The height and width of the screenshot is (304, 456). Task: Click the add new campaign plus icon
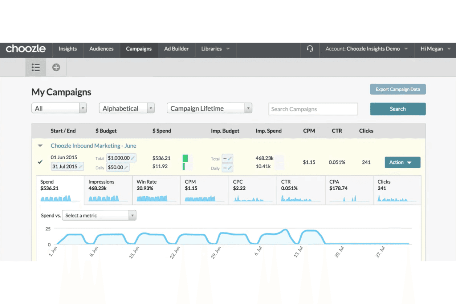coord(56,67)
